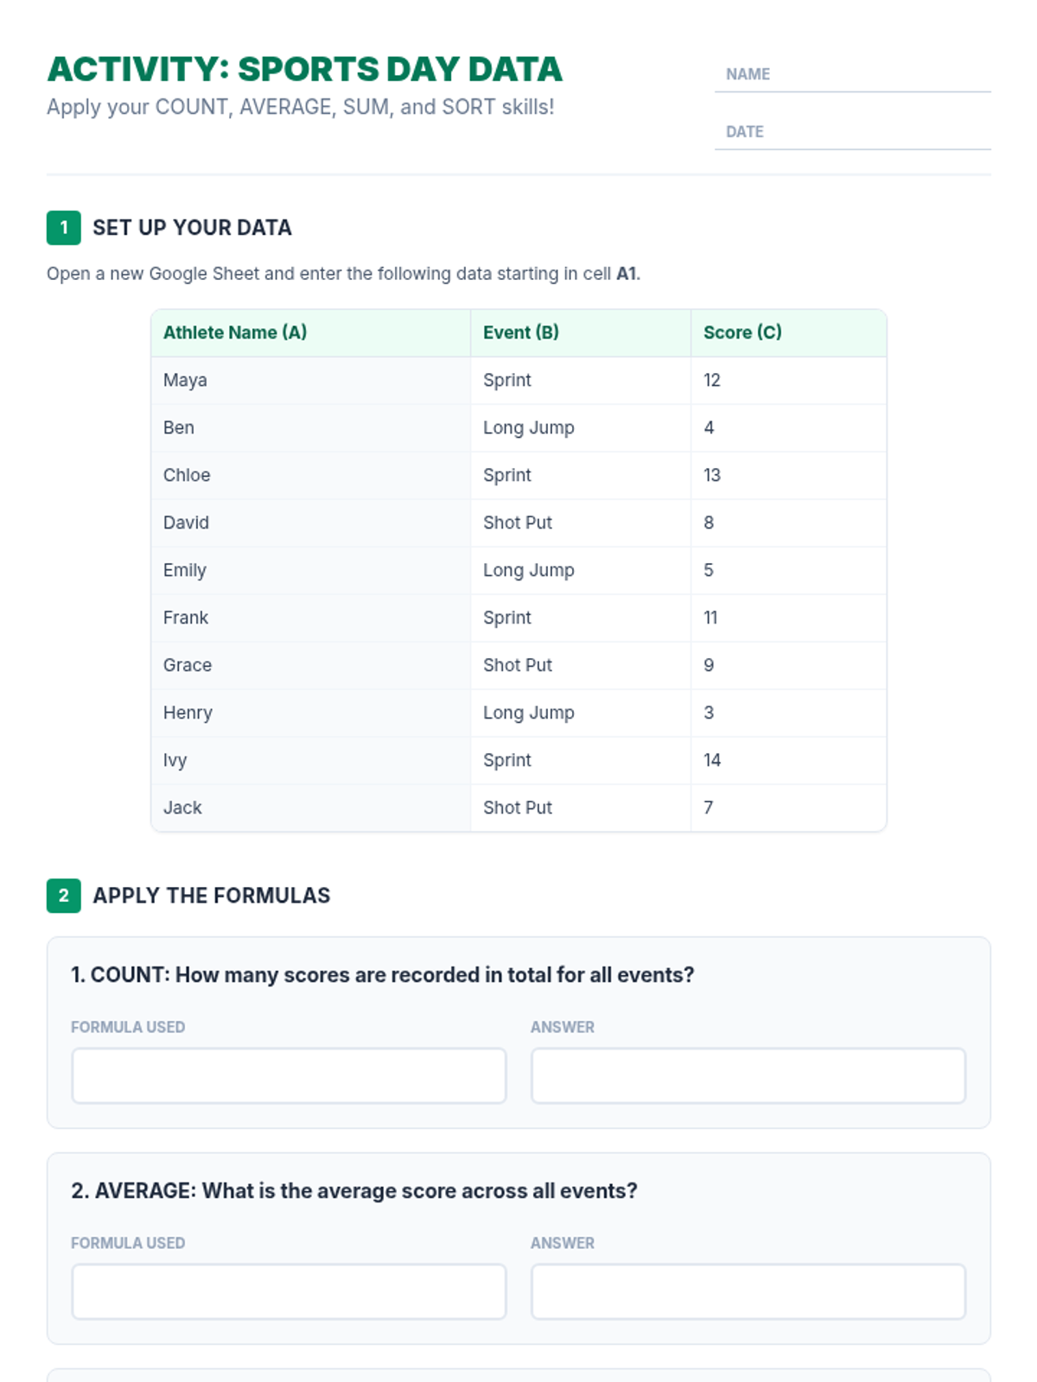Screen dimensions: 1037x1382
Task: Click Chloe's score of 13
Action: click(712, 475)
